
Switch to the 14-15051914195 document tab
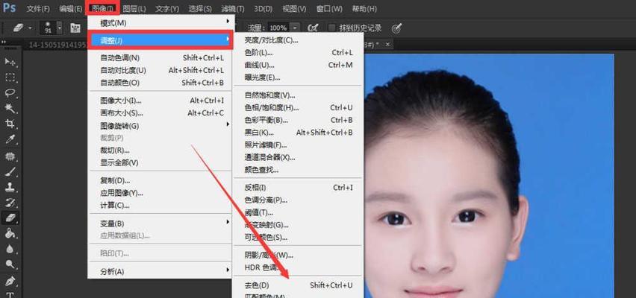[57, 45]
